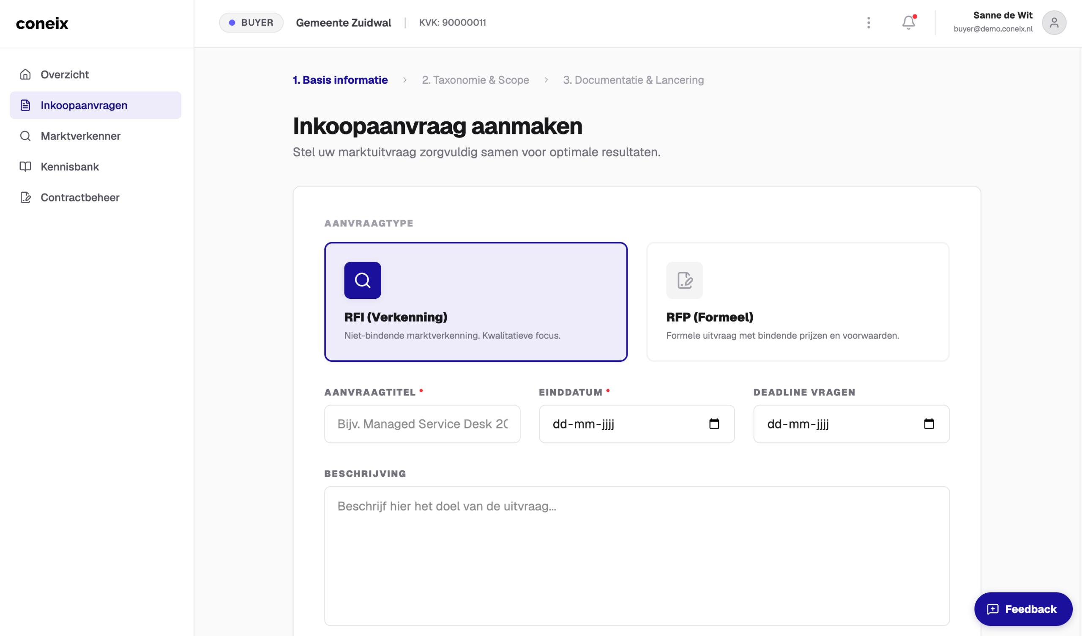This screenshot has width=1082, height=636.
Task: Click the Contractbeheer edit-file icon
Action: coord(25,197)
